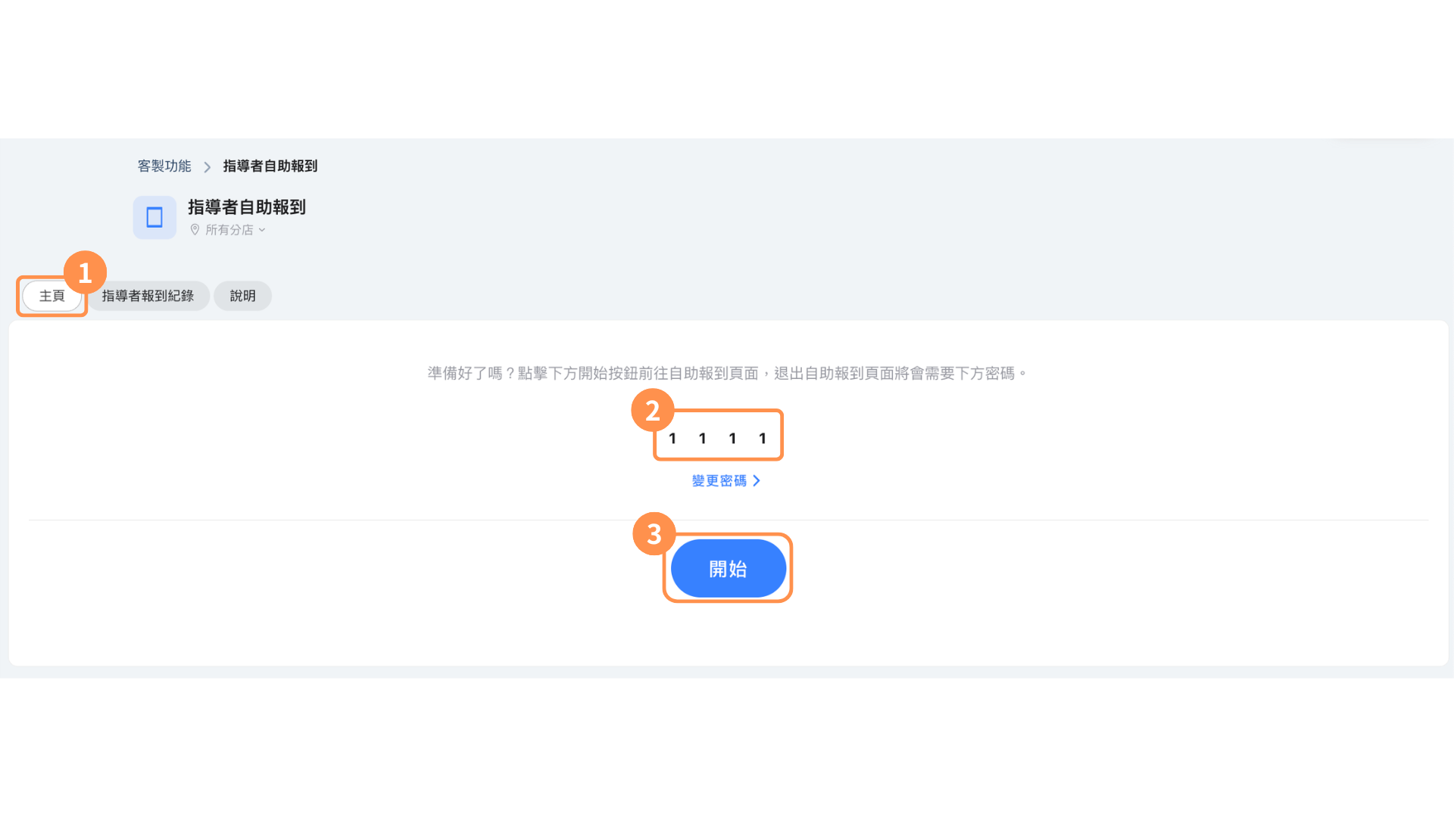
Task: Click the breadcrumb separator arrow
Action: click(x=207, y=166)
